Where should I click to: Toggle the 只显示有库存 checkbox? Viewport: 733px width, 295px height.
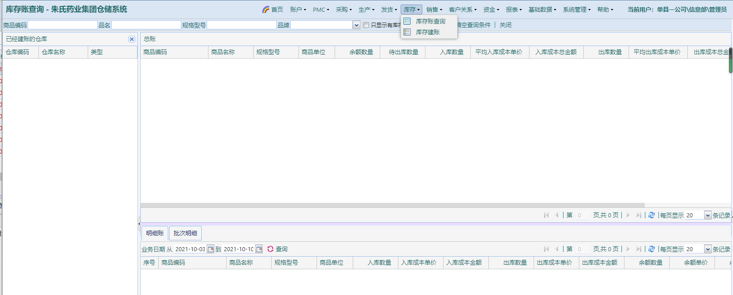(x=366, y=25)
